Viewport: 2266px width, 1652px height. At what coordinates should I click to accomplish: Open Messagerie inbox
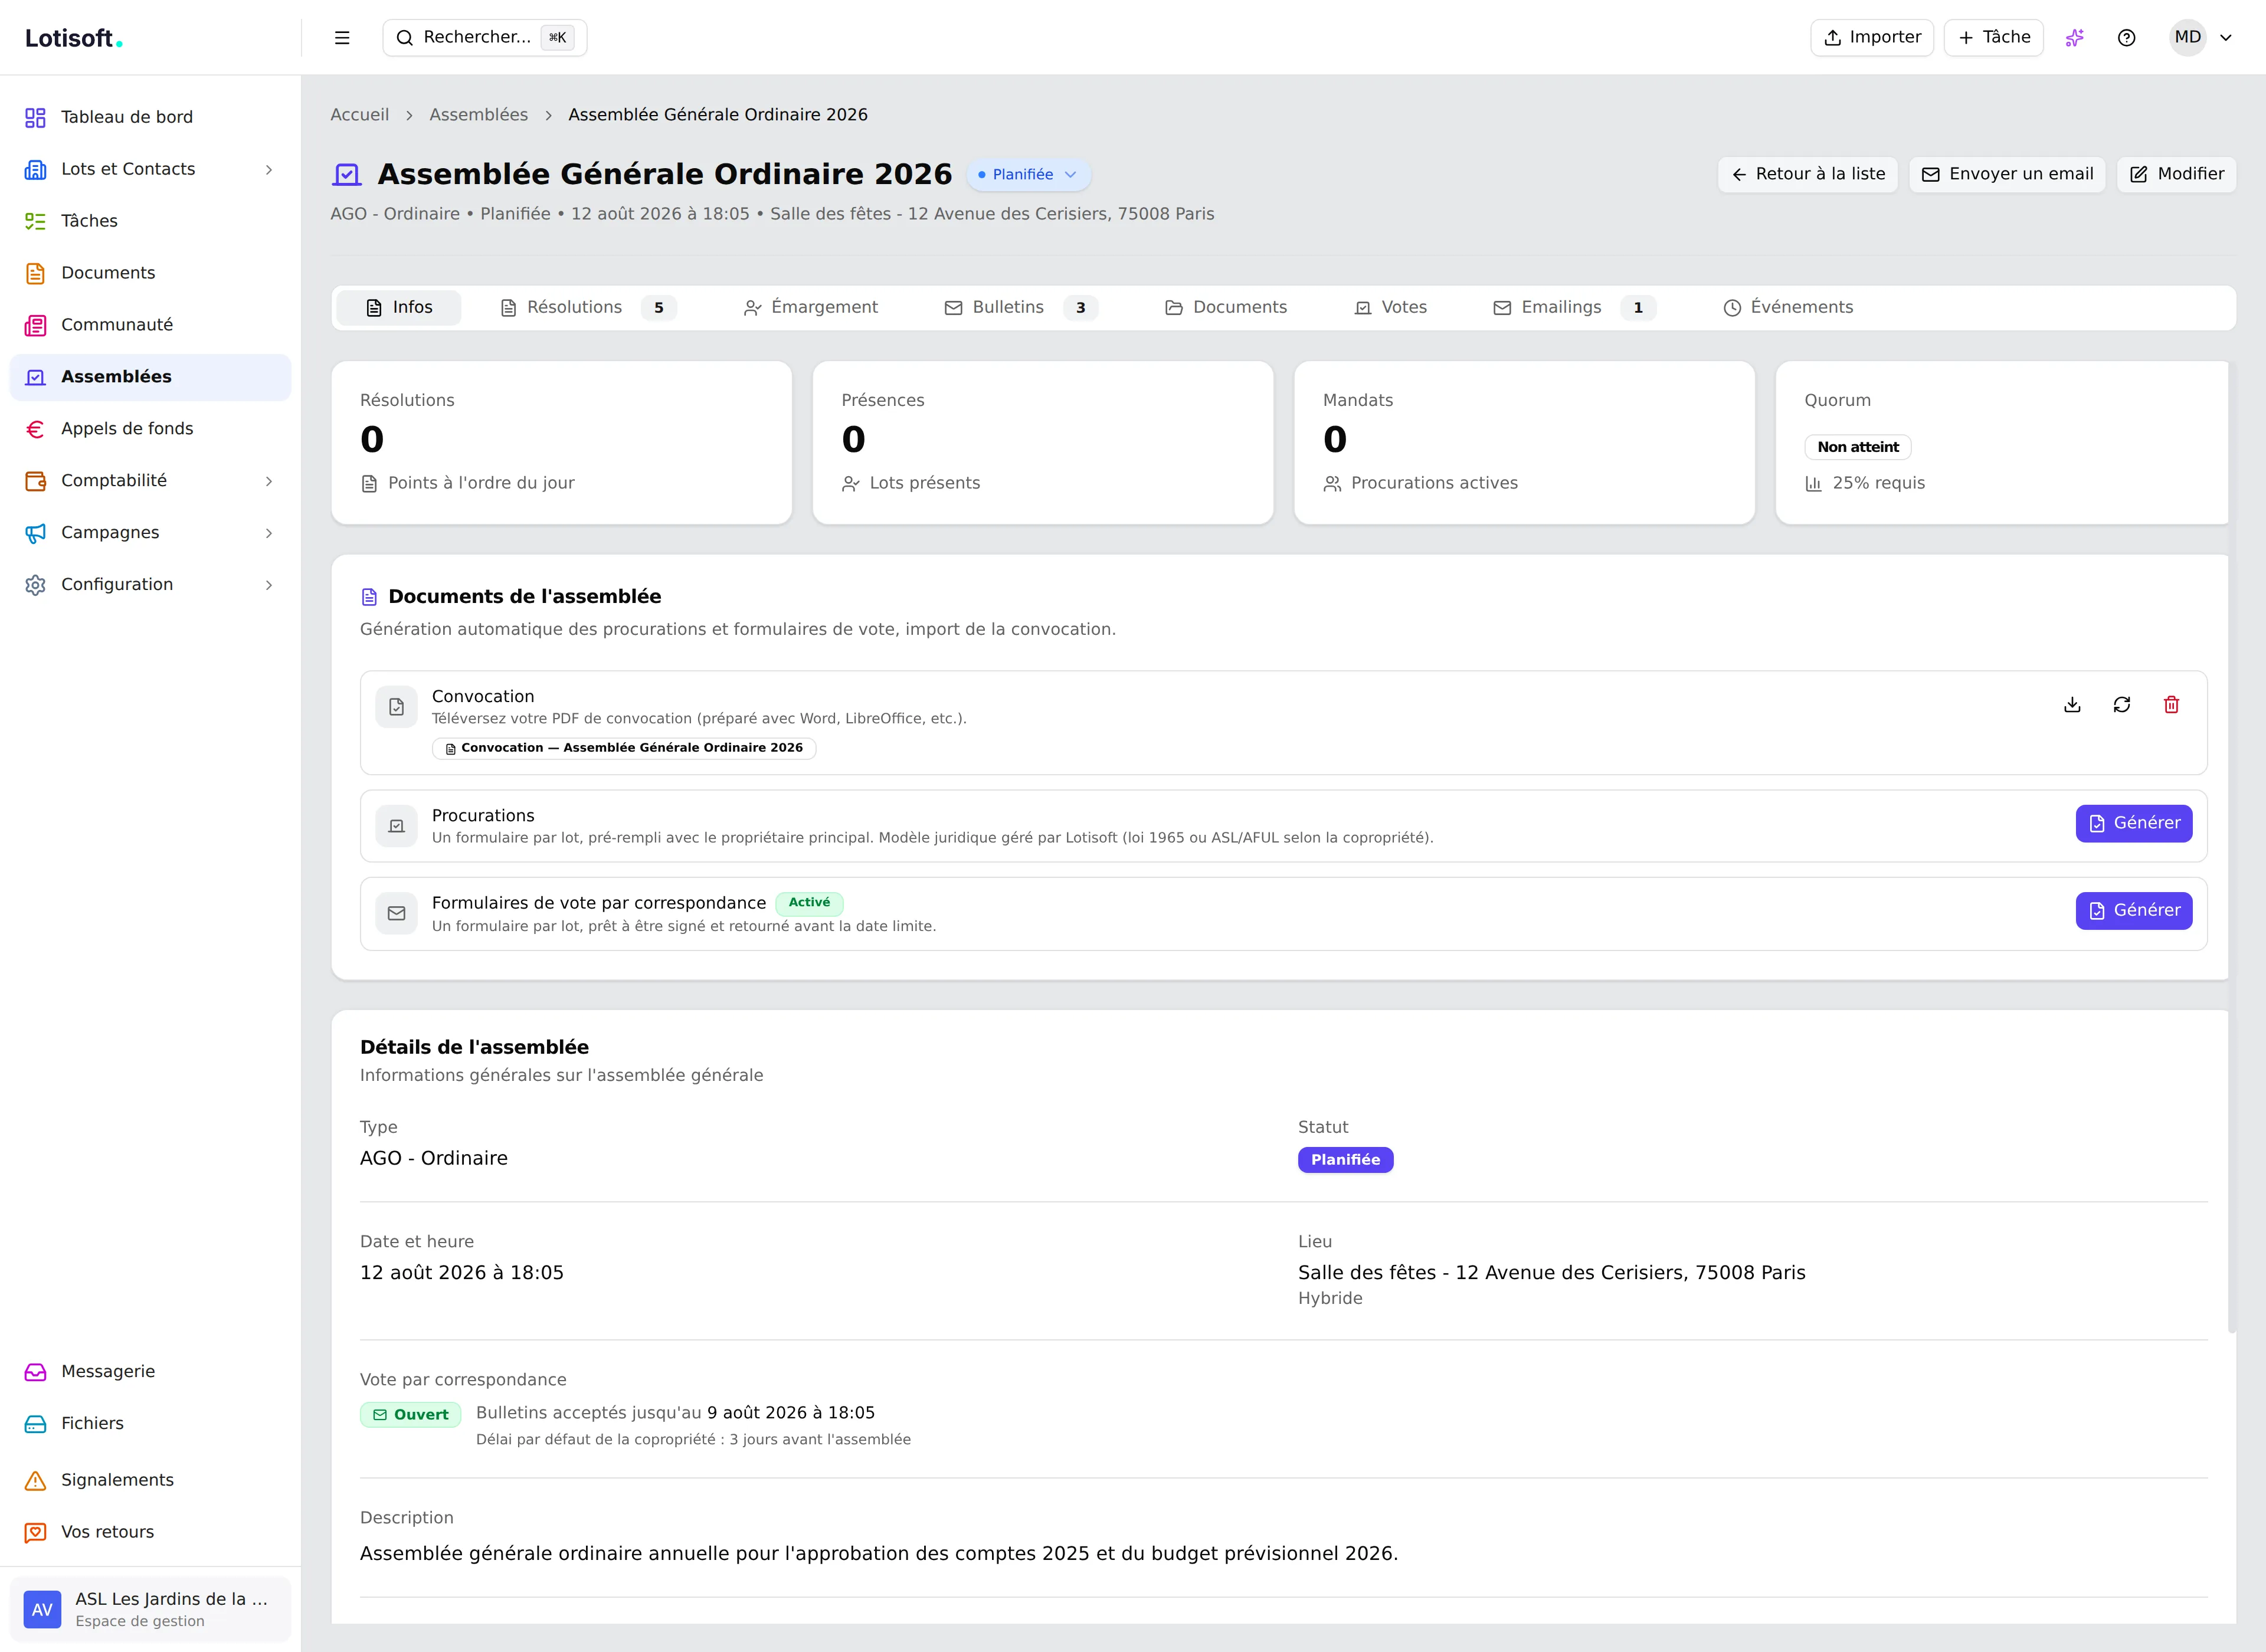150,1372
